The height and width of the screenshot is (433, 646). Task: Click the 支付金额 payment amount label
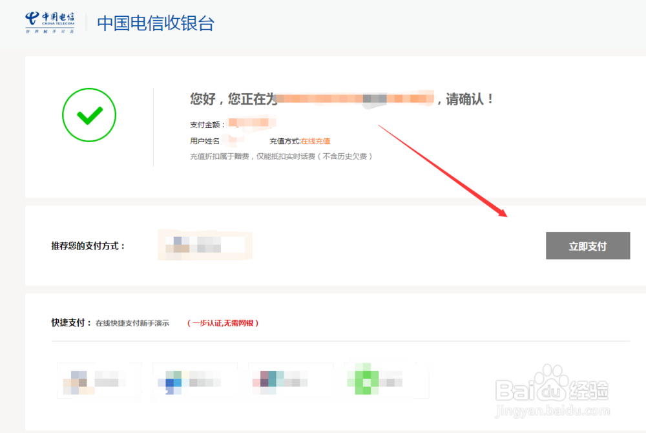pos(207,125)
